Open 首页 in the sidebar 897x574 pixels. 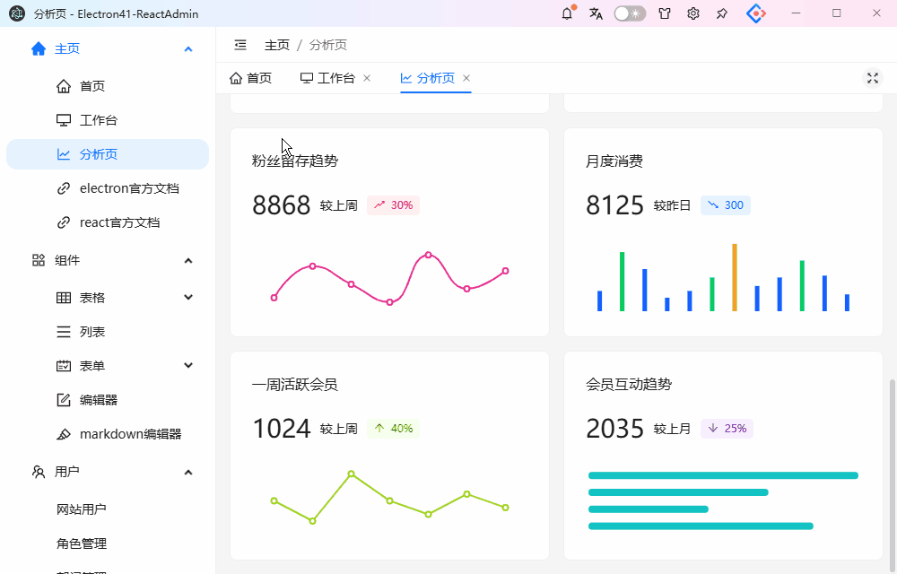tap(108, 86)
